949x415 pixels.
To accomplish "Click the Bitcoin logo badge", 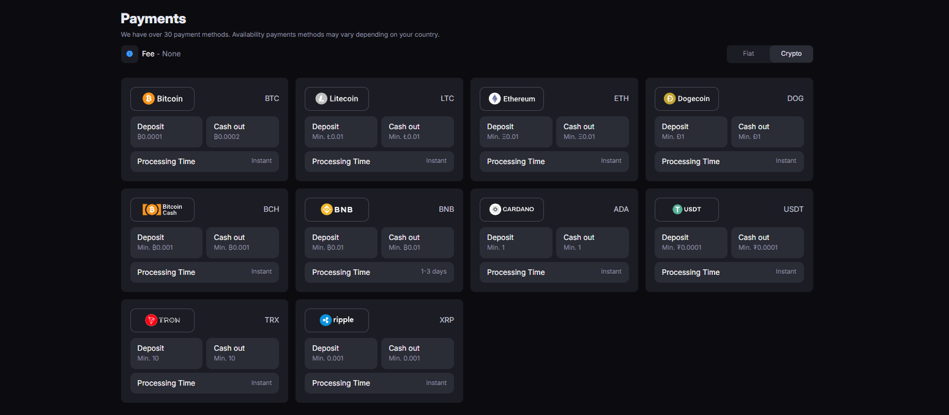I will pyautogui.click(x=162, y=99).
